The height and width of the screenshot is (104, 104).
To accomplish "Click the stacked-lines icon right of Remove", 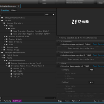I will 95,101.
